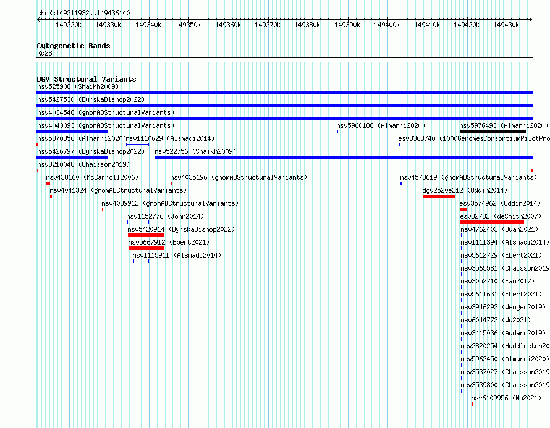The height and width of the screenshot is (428, 550).
Task: Click the blue nsv525908 full-width bar
Action: [284, 93]
